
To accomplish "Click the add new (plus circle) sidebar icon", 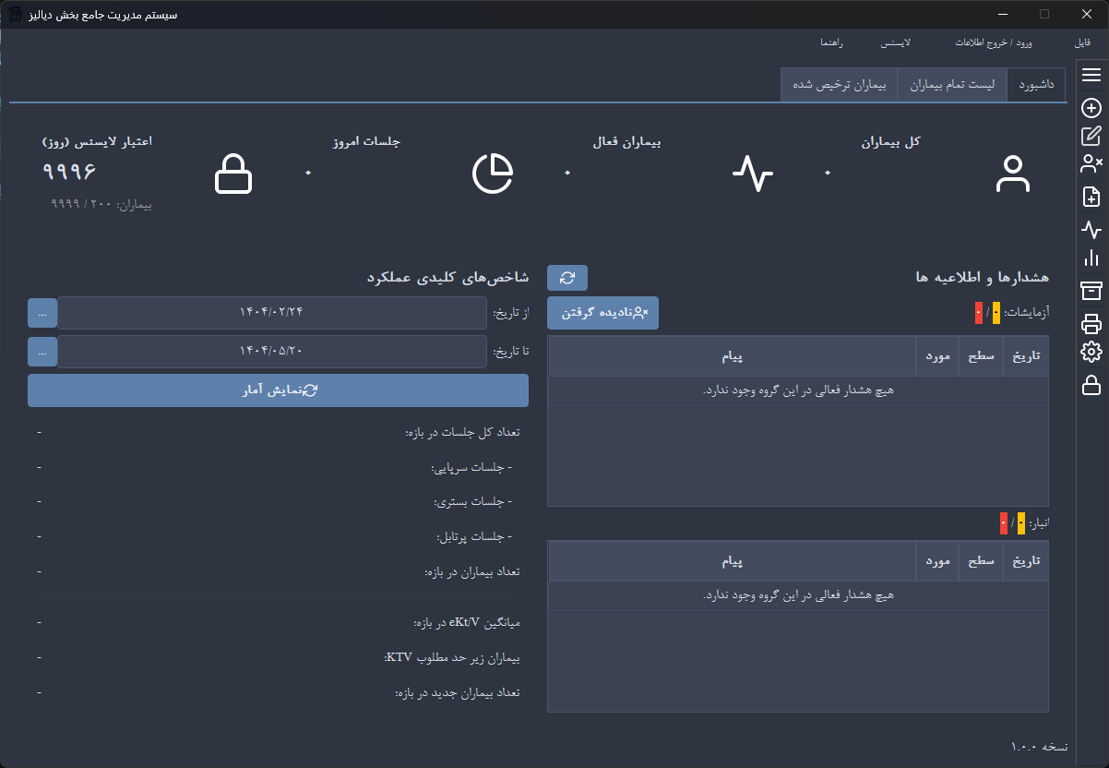I will pyautogui.click(x=1091, y=108).
